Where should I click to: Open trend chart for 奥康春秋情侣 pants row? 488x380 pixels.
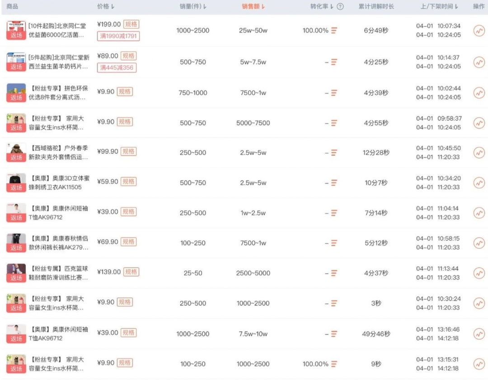pos(479,243)
